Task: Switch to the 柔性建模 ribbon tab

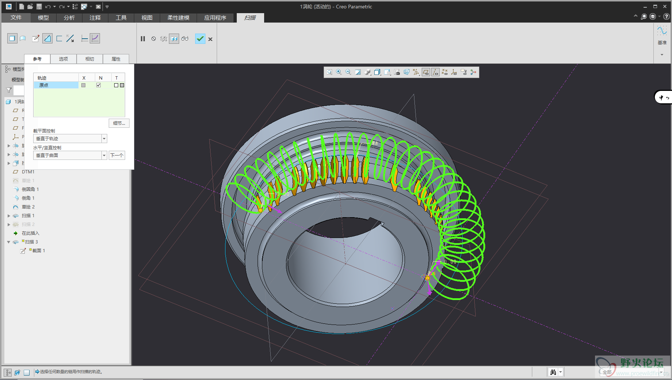Action: click(178, 18)
